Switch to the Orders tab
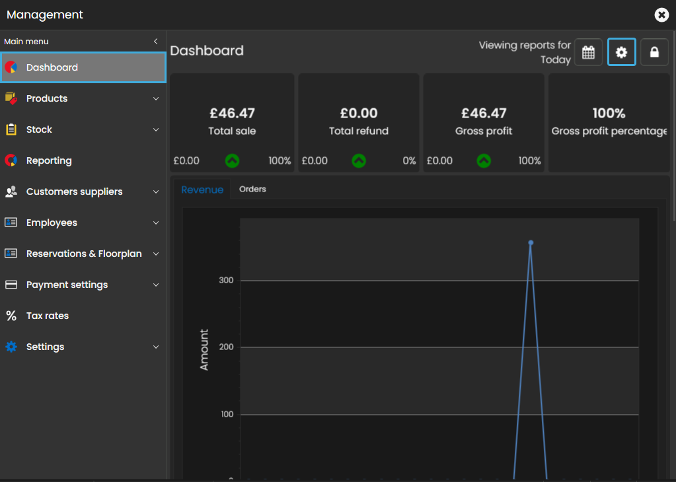The image size is (676, 482). click(252, 189)
